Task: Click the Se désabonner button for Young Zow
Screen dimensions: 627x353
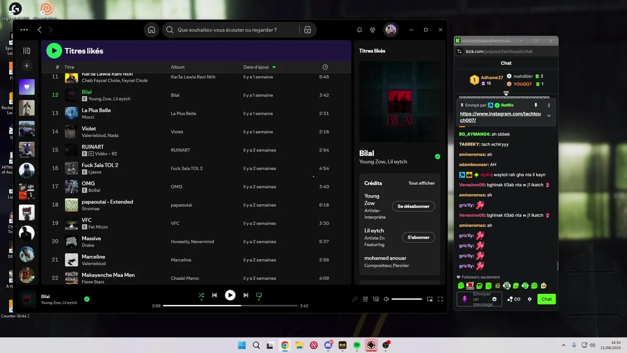Action: coord(413,206)
